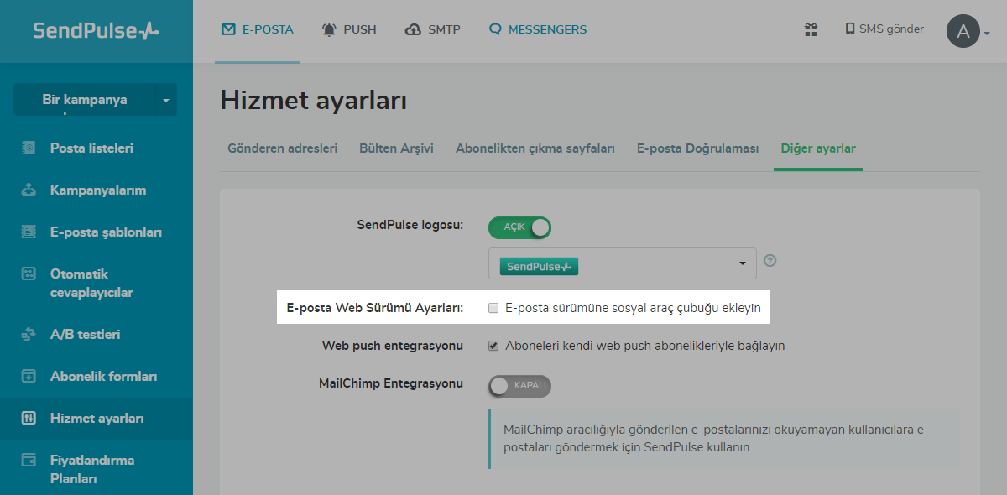
Task: Switch to the Gönderen adresleri tab
Action: click(283, 148)
